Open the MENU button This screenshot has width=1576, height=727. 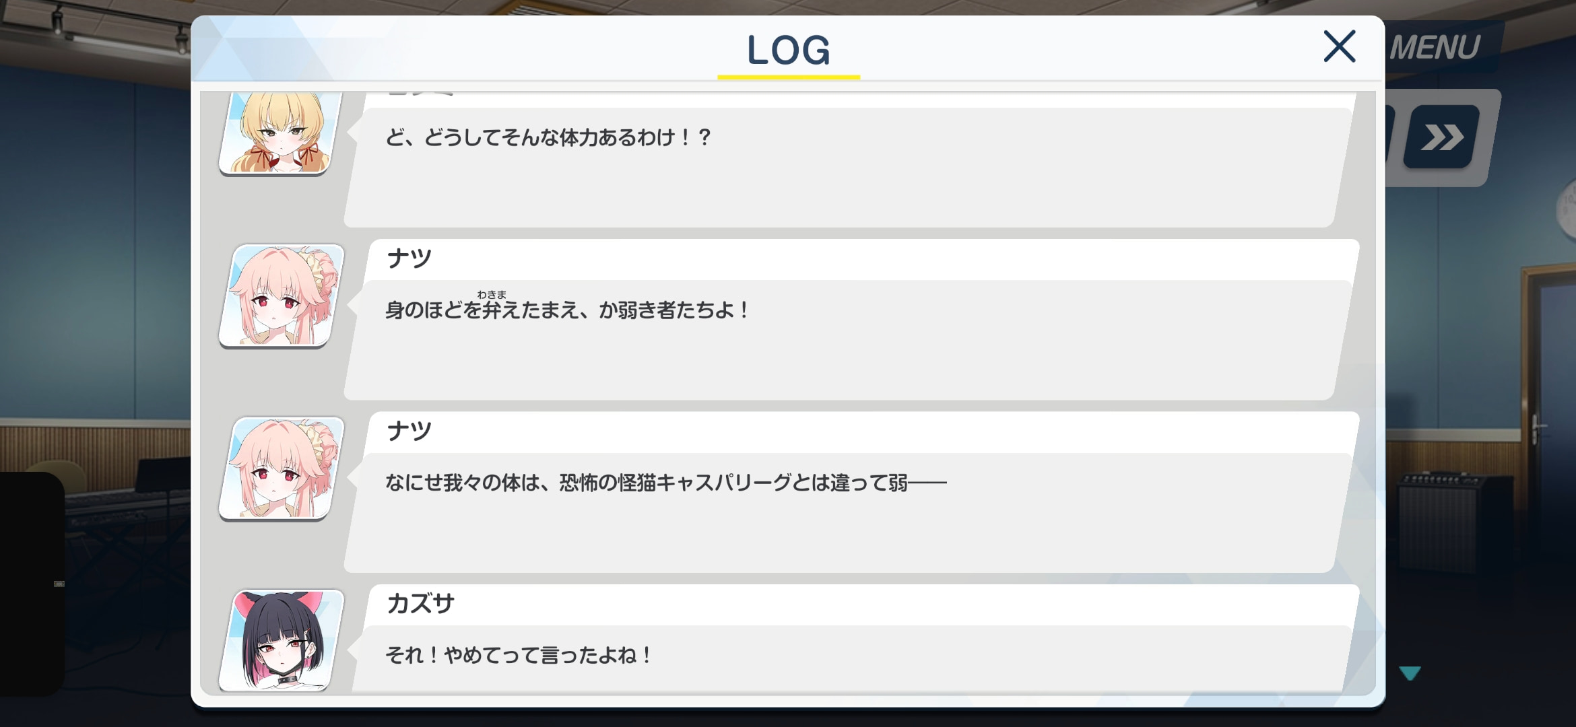(1435, 48)
